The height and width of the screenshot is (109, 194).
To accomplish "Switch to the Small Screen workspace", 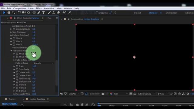I will coord(171,13).
